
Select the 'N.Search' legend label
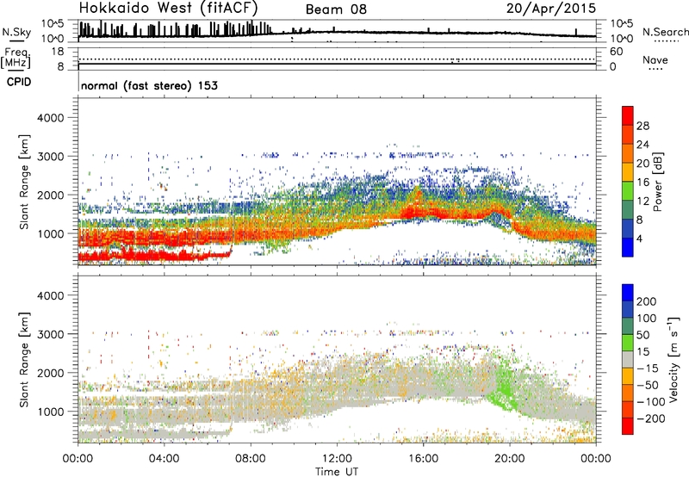[665, 32]
